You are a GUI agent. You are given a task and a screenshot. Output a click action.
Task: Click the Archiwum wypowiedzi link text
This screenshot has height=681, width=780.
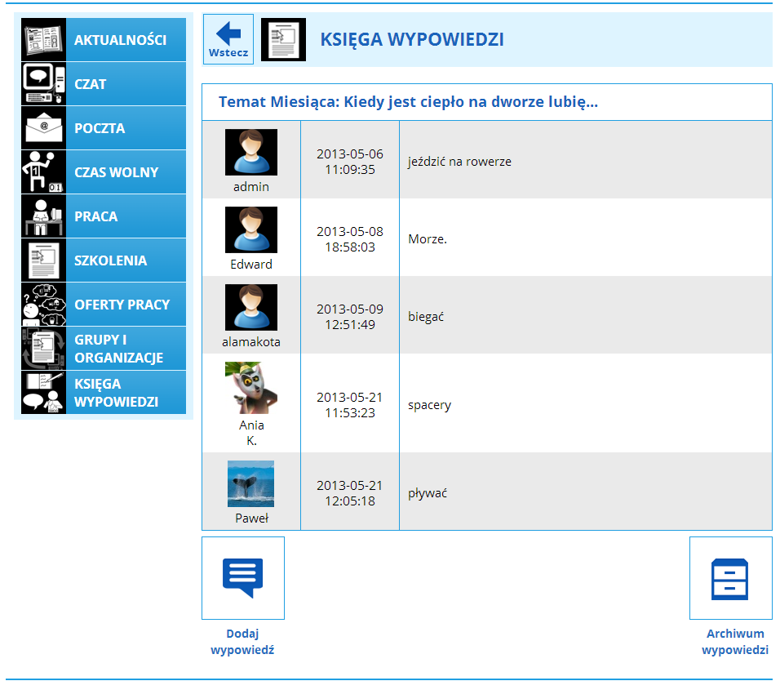pos(735,642)
